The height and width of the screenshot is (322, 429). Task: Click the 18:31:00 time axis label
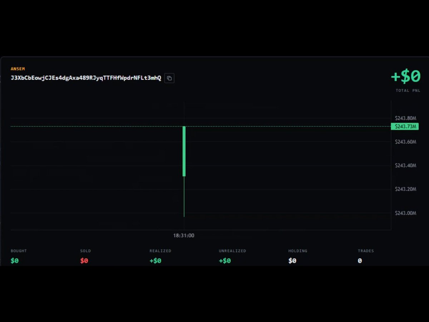[184, 235]
